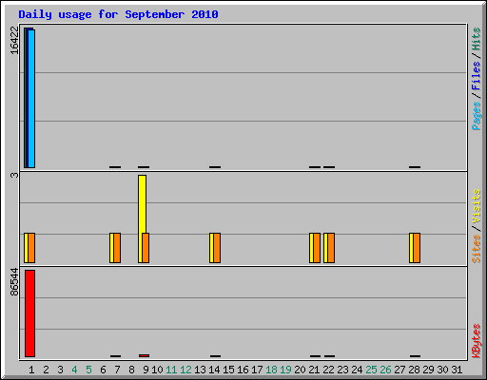This screenshot has width=487, height=380.
Task: Click the x-axis day label 30
Action: pyautogui.click(x=442, y=370)
